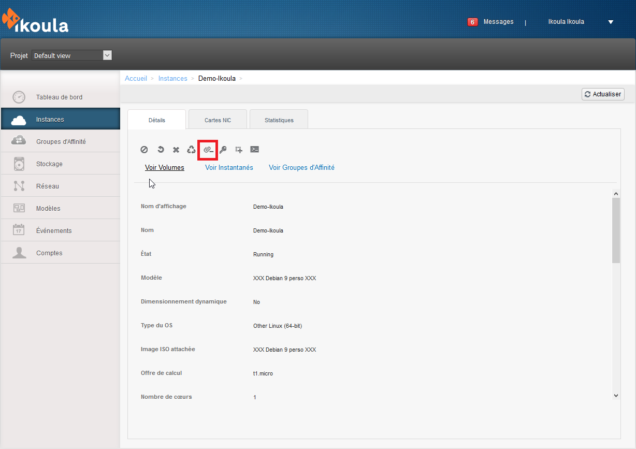Follow the Voir Volumes link
636x449 pixels.
pos(165,167)
